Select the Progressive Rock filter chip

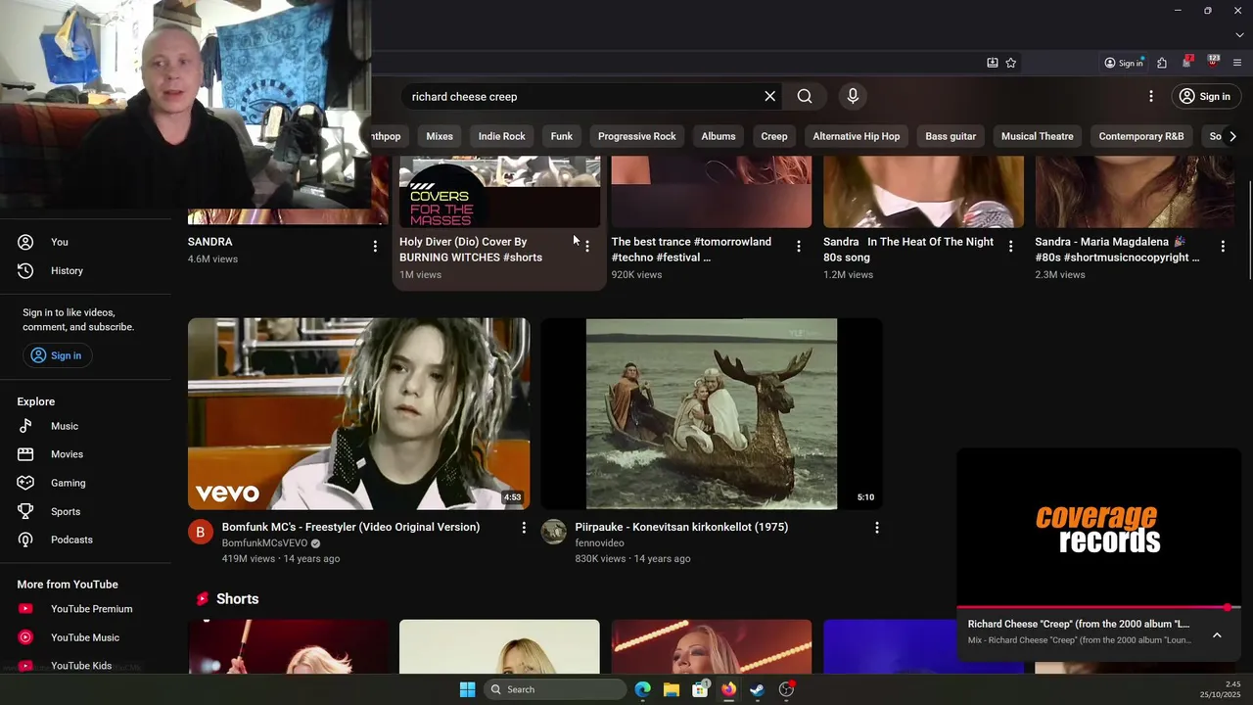pyautogui.click(x=637, y=136)
